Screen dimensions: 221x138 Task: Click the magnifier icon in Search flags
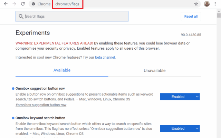(x=21, y=17)
